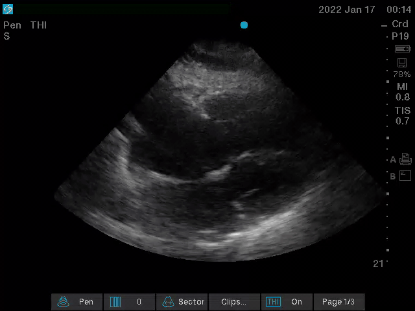Click the P19 transducer label
Viewport: 415px width, 311px height.
(400, 36)
